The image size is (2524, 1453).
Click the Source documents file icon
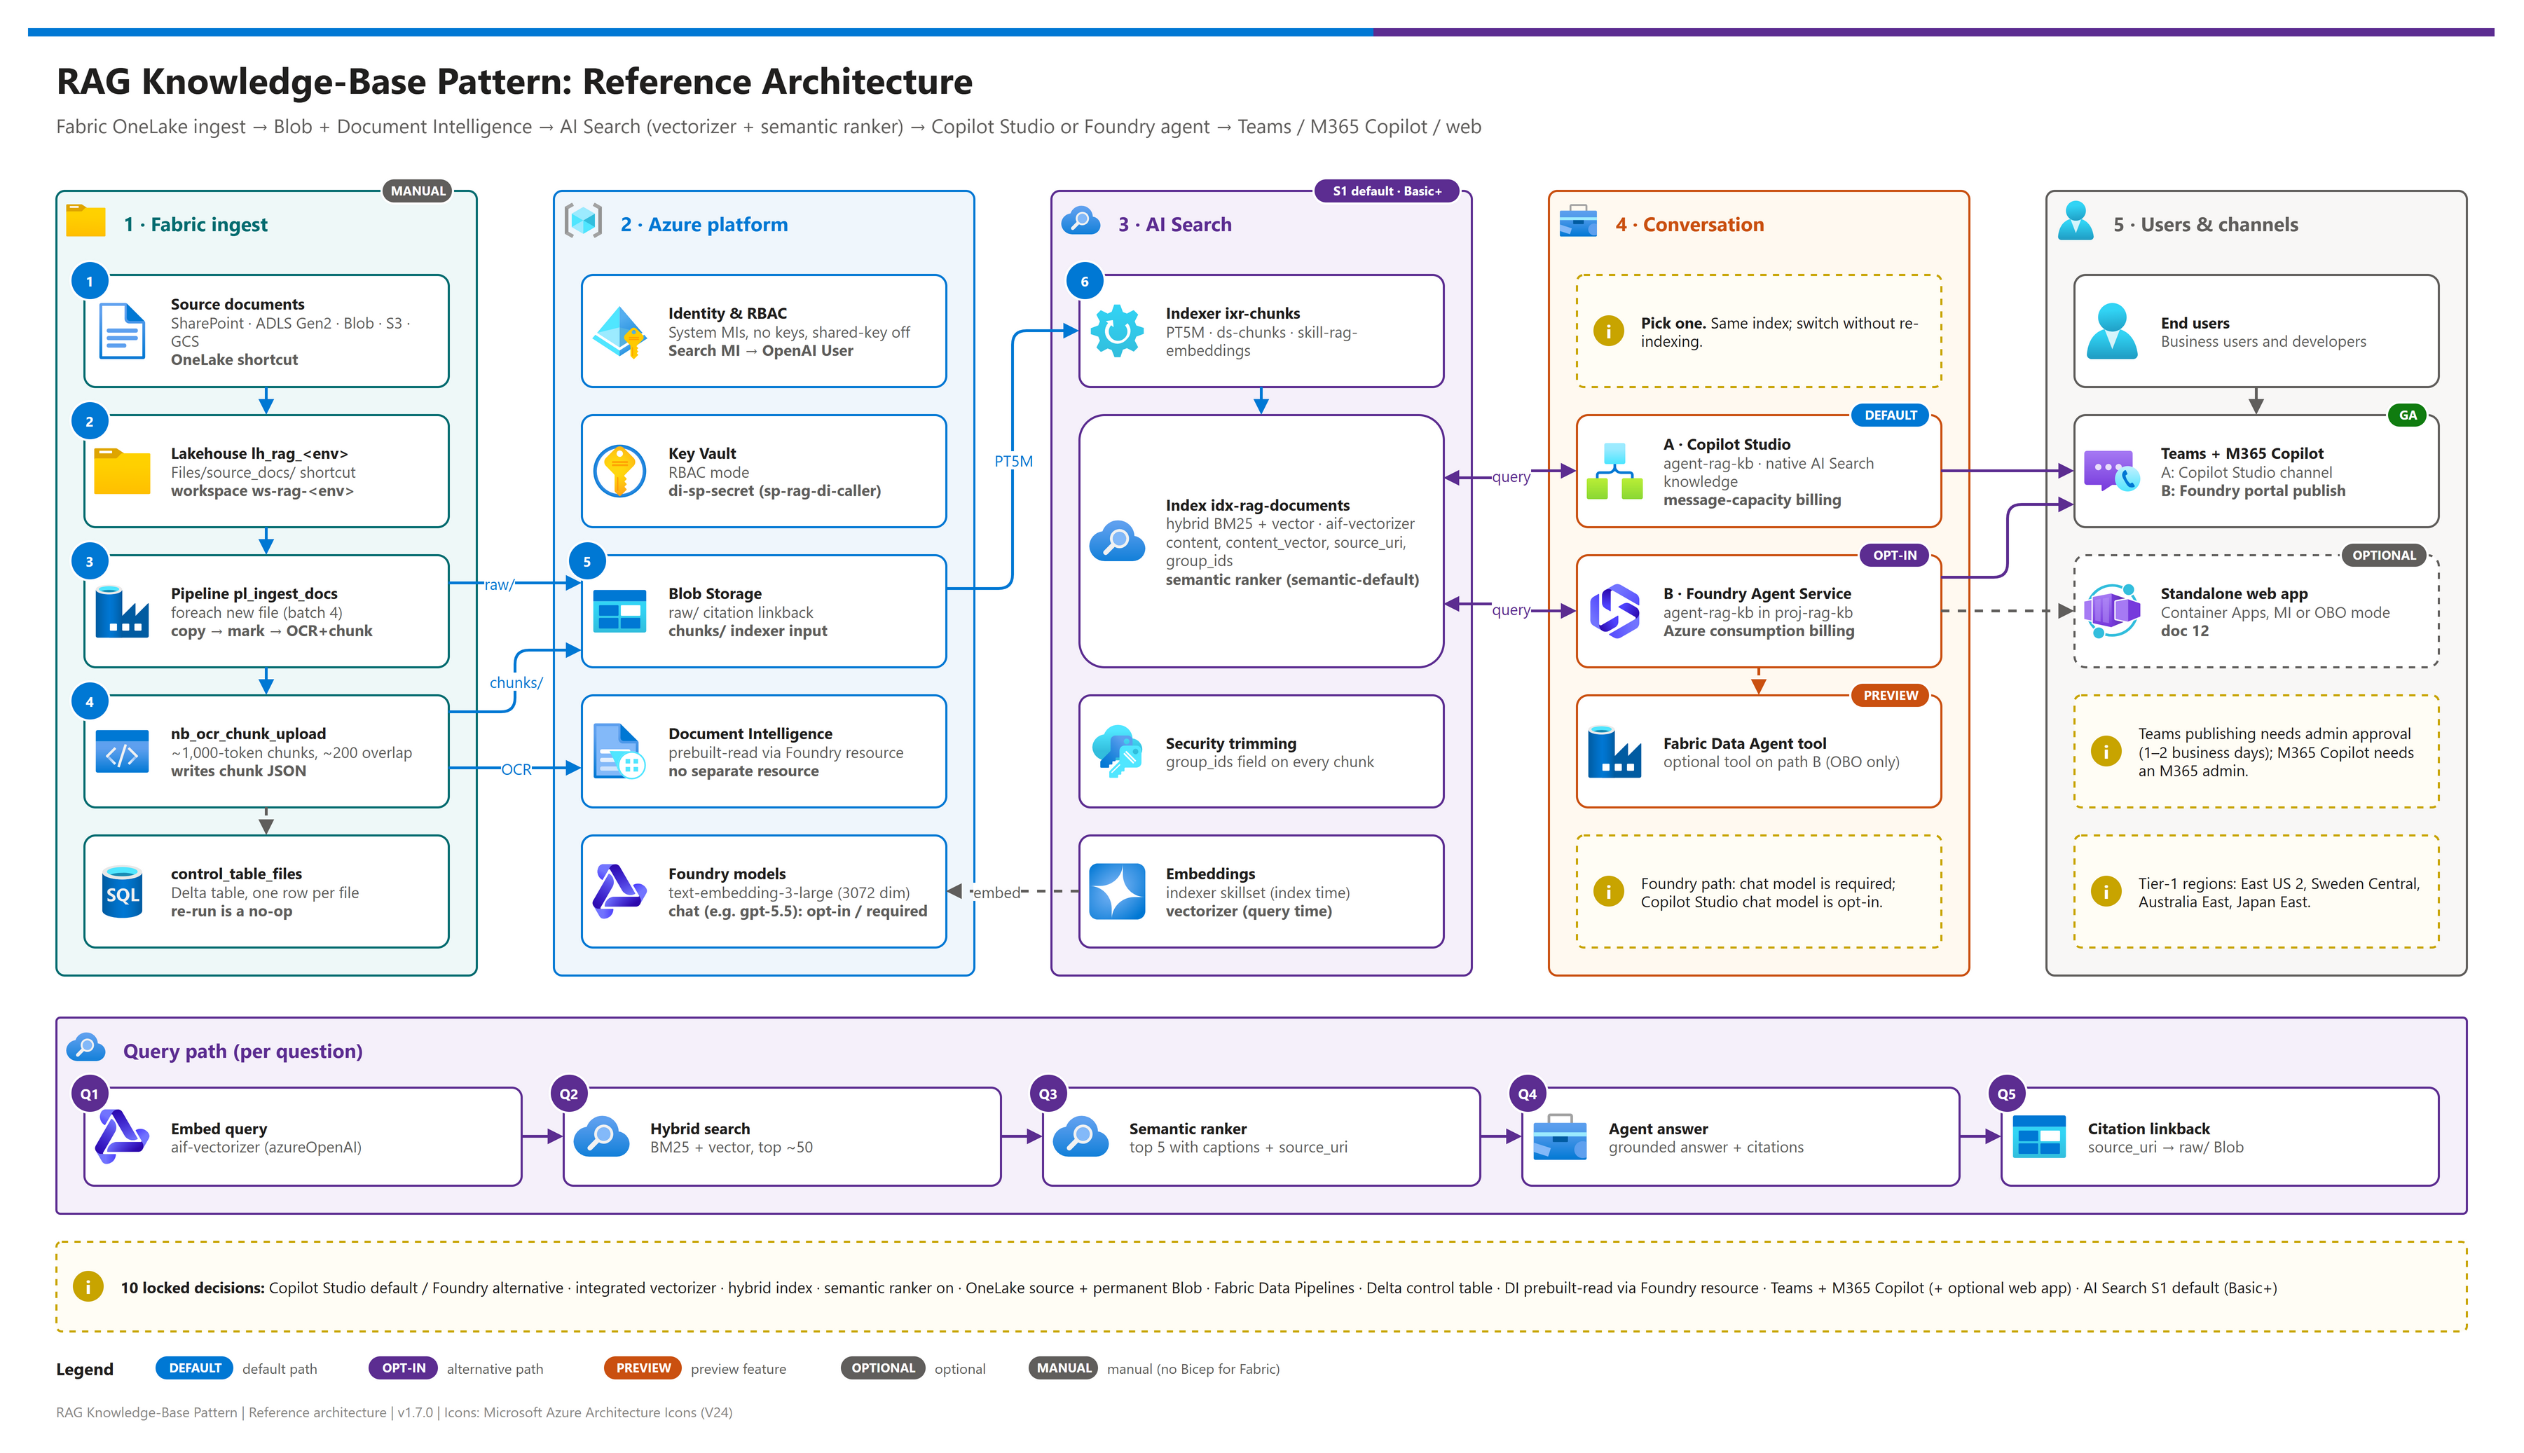point(122,331)
